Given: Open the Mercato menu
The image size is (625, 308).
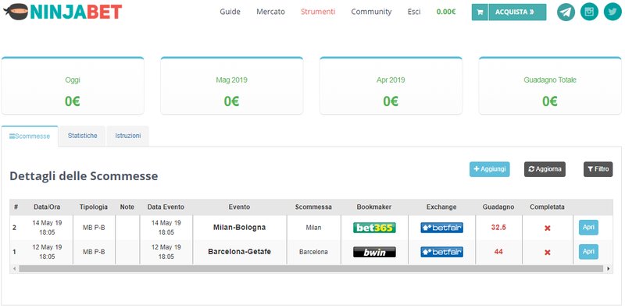Looking at the screenshot, I should pyautogui.click(x=270, y=12).
